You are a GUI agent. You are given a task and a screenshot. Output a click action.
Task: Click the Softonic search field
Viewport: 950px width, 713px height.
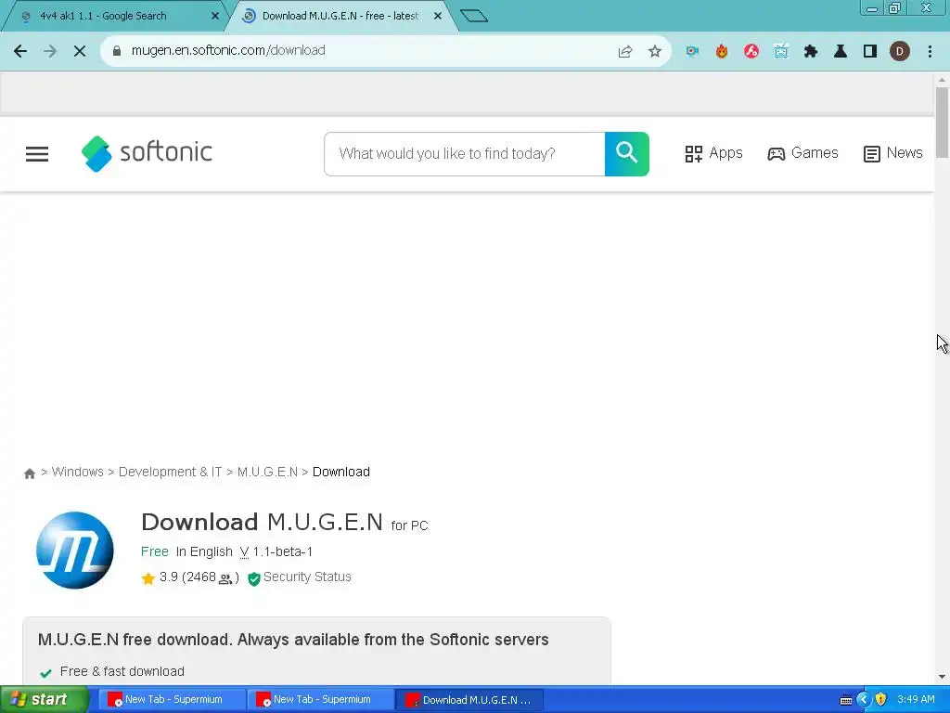[x=465, y=154]
